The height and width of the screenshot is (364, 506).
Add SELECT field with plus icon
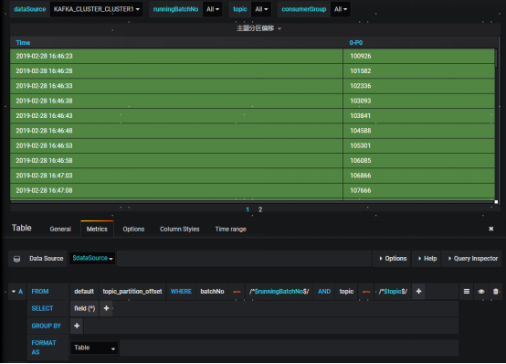106,308
